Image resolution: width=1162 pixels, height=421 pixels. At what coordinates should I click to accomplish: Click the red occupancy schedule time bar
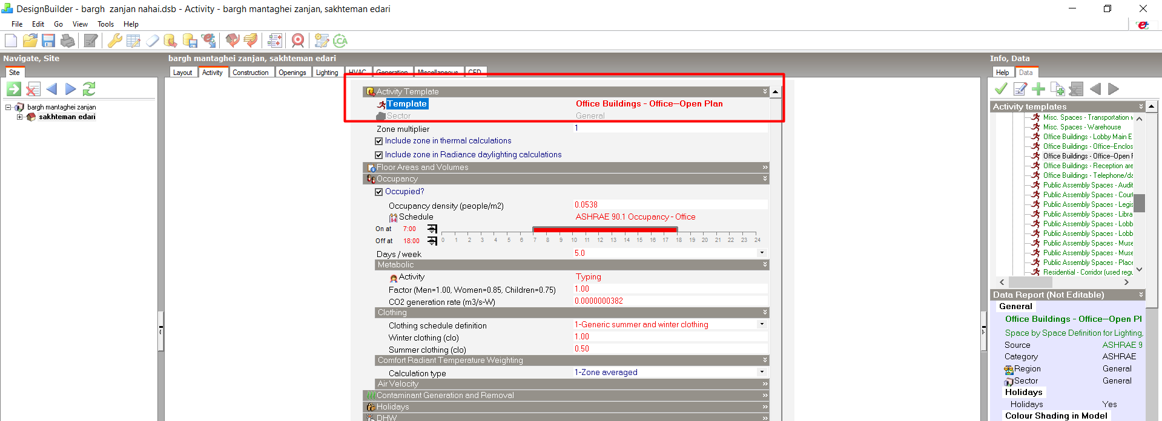pos(605,230)
